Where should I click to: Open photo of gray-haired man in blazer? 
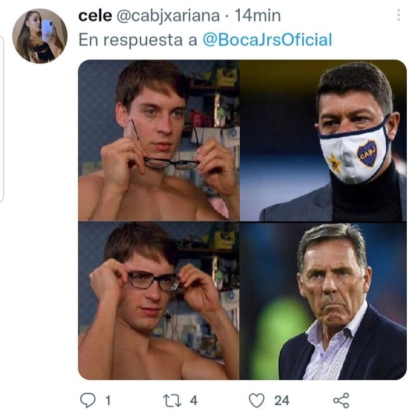(324, 301)
